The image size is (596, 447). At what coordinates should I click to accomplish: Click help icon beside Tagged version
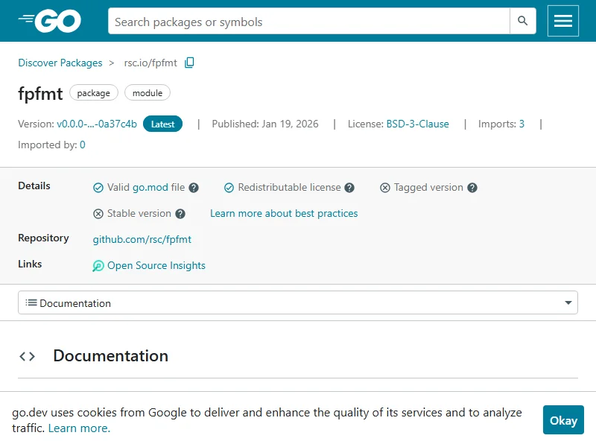click(x=472, y=188)
